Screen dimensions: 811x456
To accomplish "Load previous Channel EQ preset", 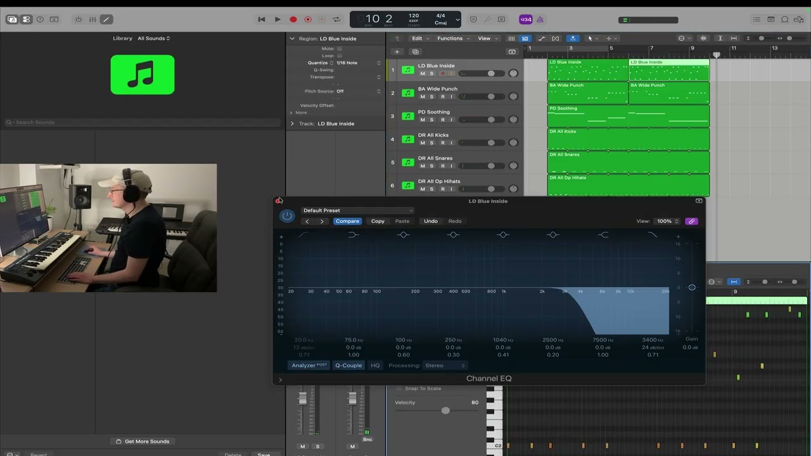I will tap(307, 221).
